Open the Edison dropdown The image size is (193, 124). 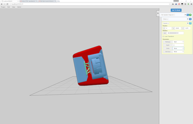[x=165, y=19]
